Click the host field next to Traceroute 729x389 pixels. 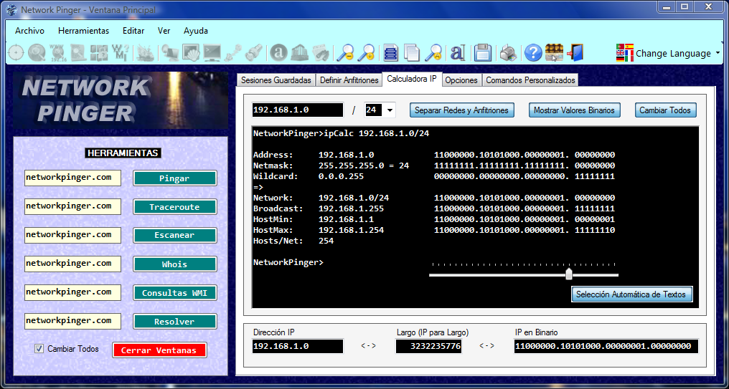(x=72, y=206)
